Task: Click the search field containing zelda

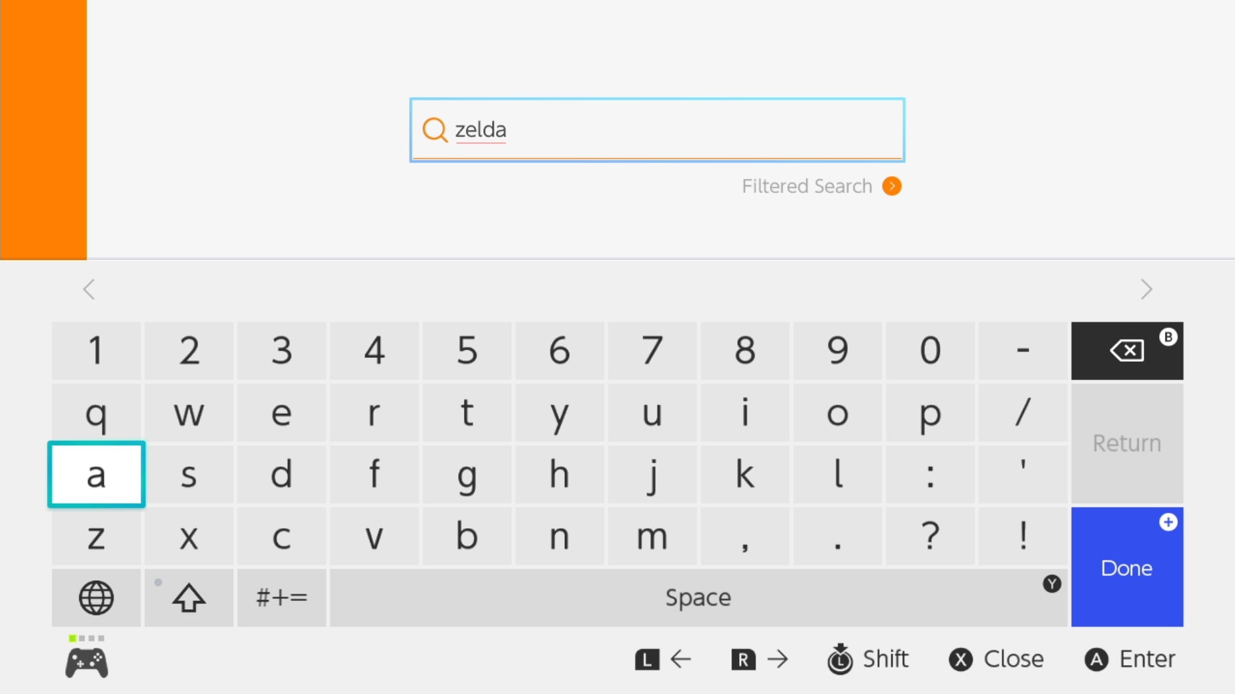Action: pyautogui.click(x=657, y=130)
